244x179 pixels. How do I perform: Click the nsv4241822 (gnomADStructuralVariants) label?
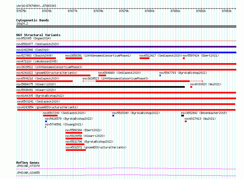click(x=47, y=73)
